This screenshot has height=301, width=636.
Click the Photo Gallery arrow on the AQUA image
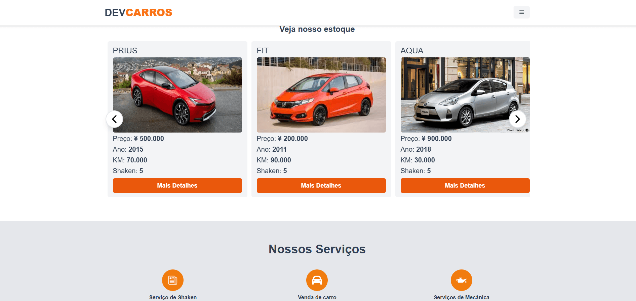click(527, 130)
